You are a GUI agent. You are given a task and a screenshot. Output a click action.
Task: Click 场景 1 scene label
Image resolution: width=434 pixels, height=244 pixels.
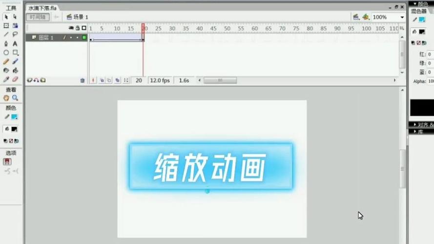[x=81, y=17]
